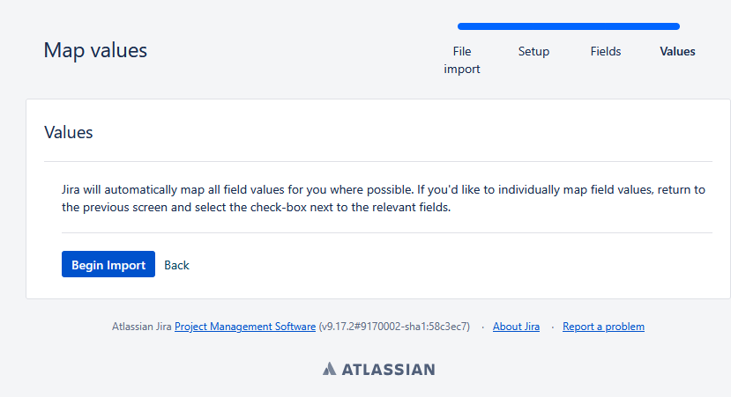Image resolution: width=731 pixels, height=397 pixels.
Task: Click the Atlassian logo in the footer
Action: 378,369
